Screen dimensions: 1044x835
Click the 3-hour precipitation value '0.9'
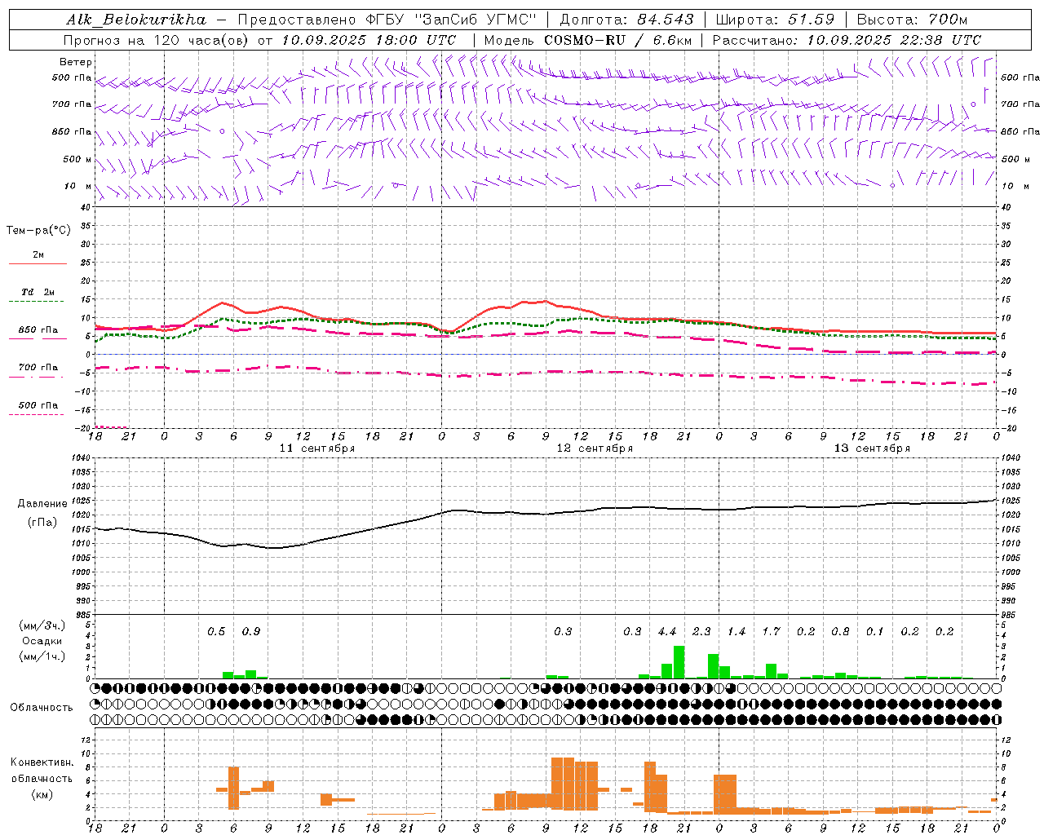(251, 632)
